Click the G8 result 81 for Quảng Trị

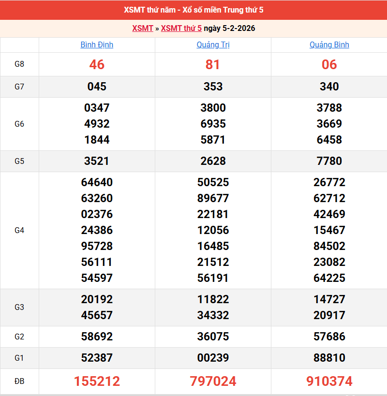click(213, 64)
